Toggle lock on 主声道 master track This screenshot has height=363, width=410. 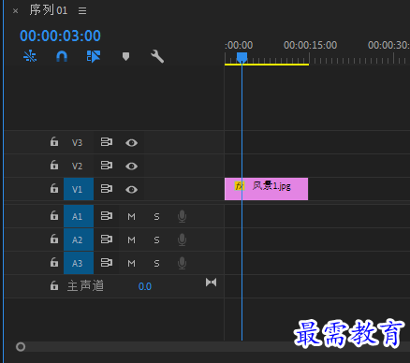click(x=54, y=285)
